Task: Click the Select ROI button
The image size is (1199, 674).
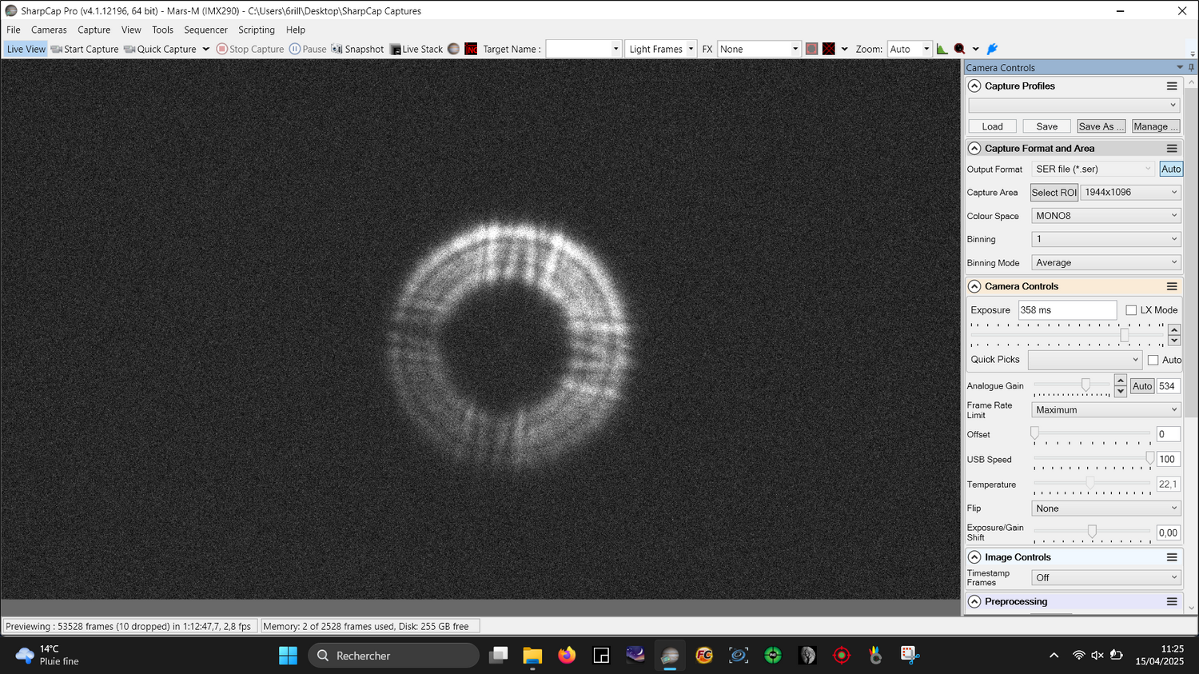Action: (x=1054, y=192)
